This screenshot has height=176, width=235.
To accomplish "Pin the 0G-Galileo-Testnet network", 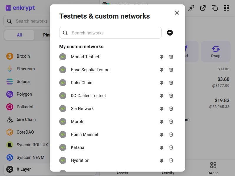I will pyautogui.click(x=162, y=96).
